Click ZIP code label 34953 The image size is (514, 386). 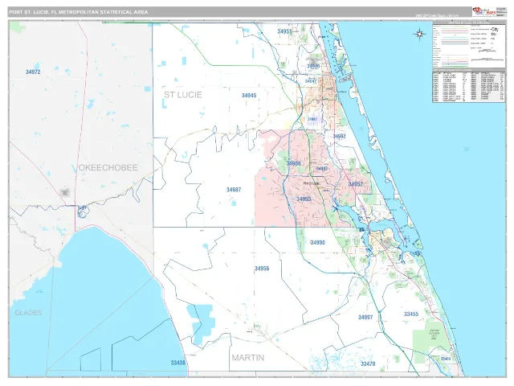click(x=304, y=199)
